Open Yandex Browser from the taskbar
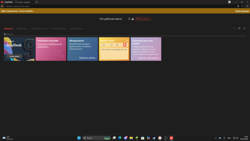The width and height of the screenshot is (250, 141). point(160,138)
